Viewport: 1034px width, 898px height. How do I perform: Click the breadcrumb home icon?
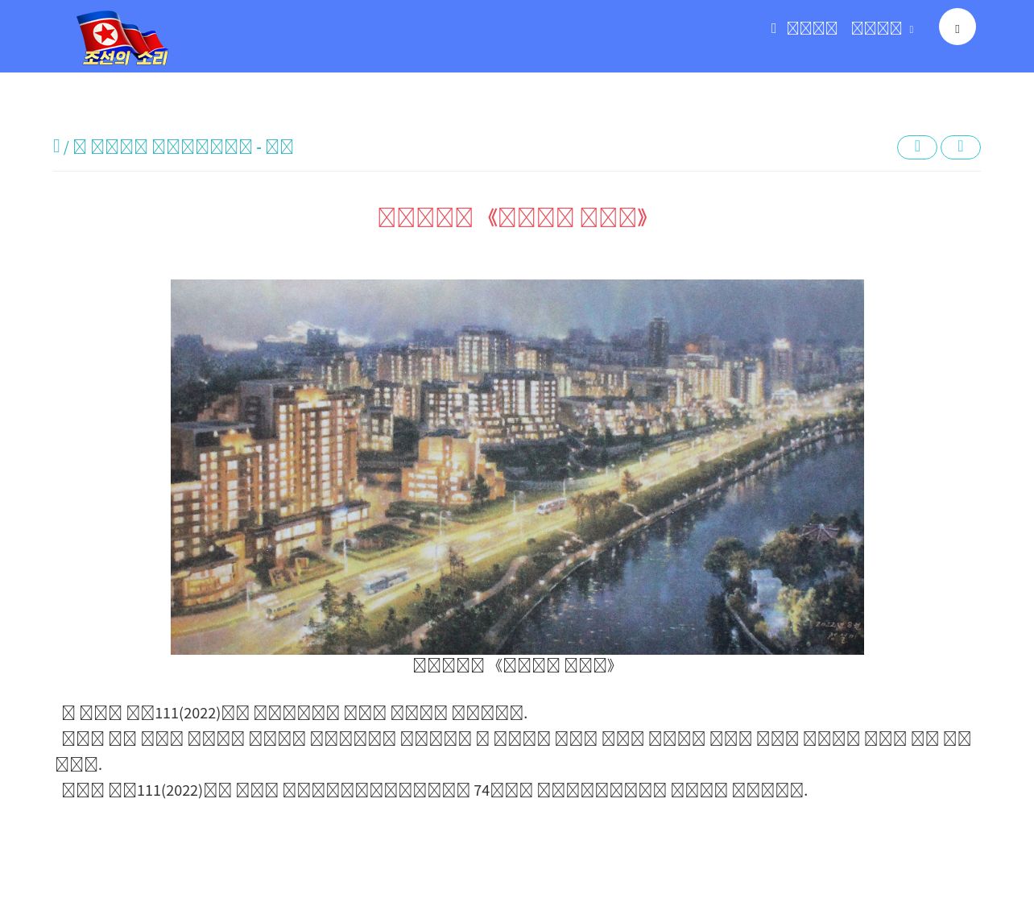click(x=56, y=146)
